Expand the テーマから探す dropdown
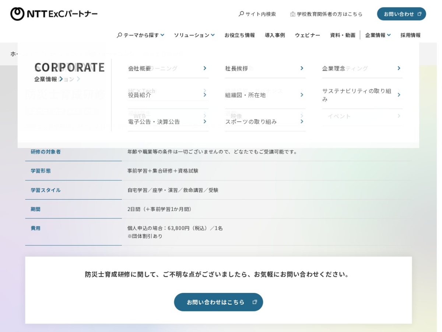The height and width of the screenshot is (332, 442). pos(140,35)
